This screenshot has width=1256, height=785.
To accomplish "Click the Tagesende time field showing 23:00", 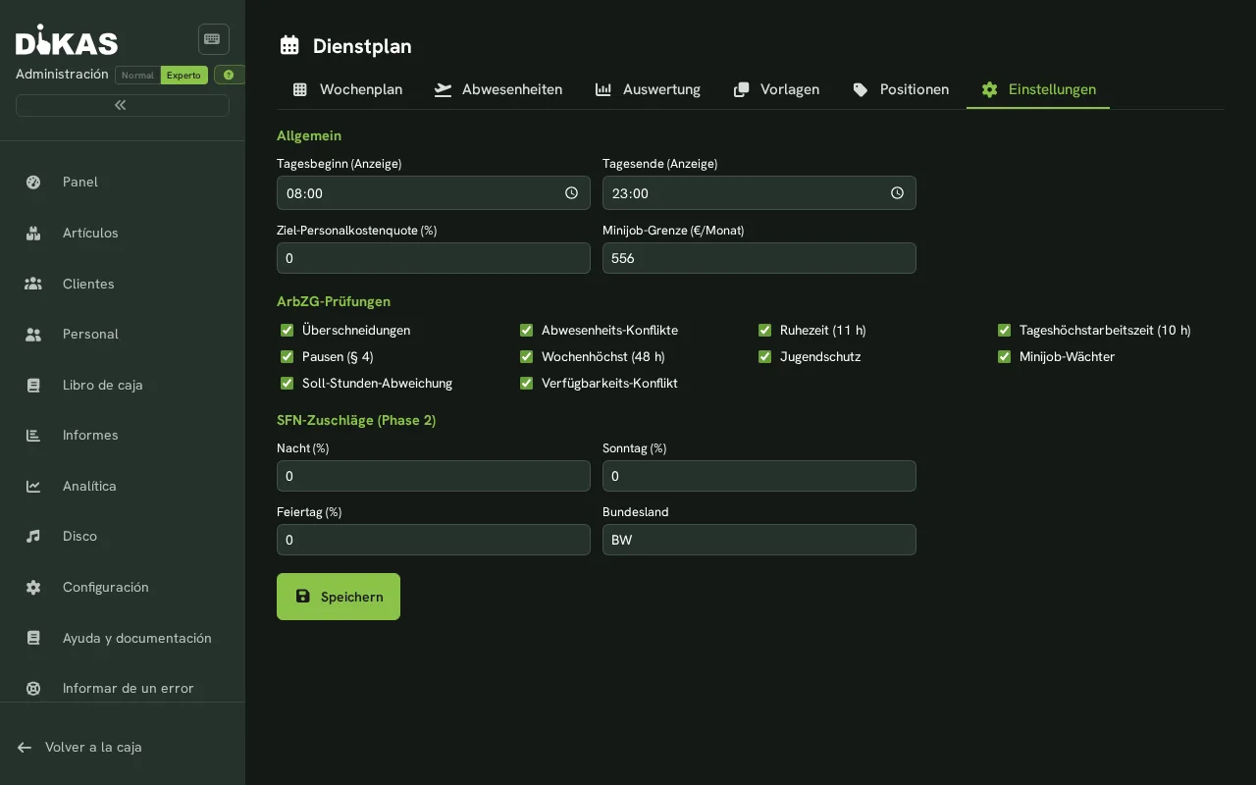I will (759, 193).
